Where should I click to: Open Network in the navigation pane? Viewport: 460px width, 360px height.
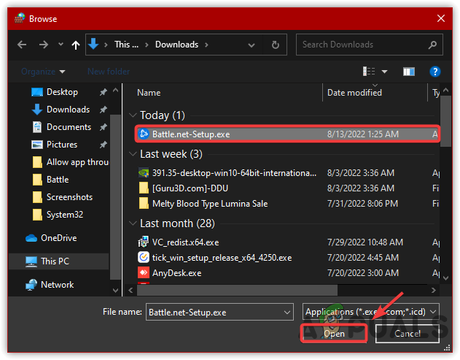point(57,284)
